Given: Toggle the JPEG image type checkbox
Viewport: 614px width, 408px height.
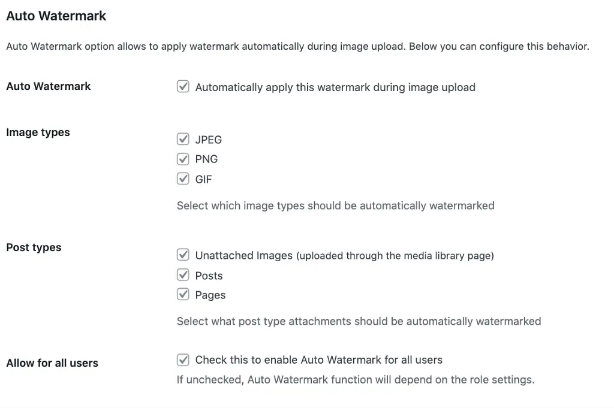Looking at the screenshot, I should click(183, 139).
